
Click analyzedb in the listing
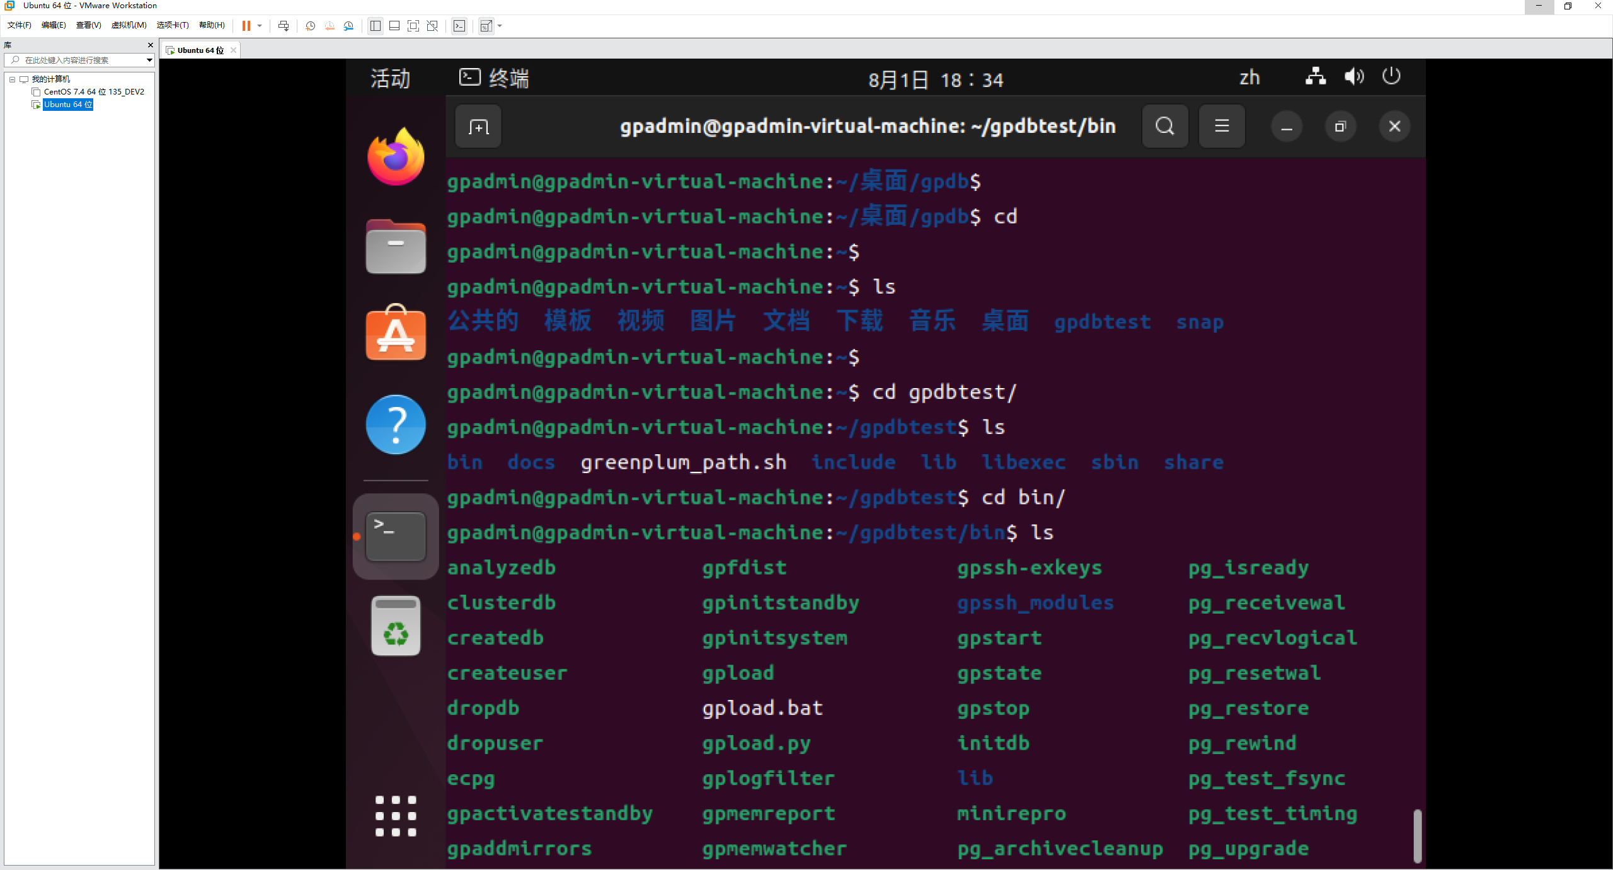(502, 568)
